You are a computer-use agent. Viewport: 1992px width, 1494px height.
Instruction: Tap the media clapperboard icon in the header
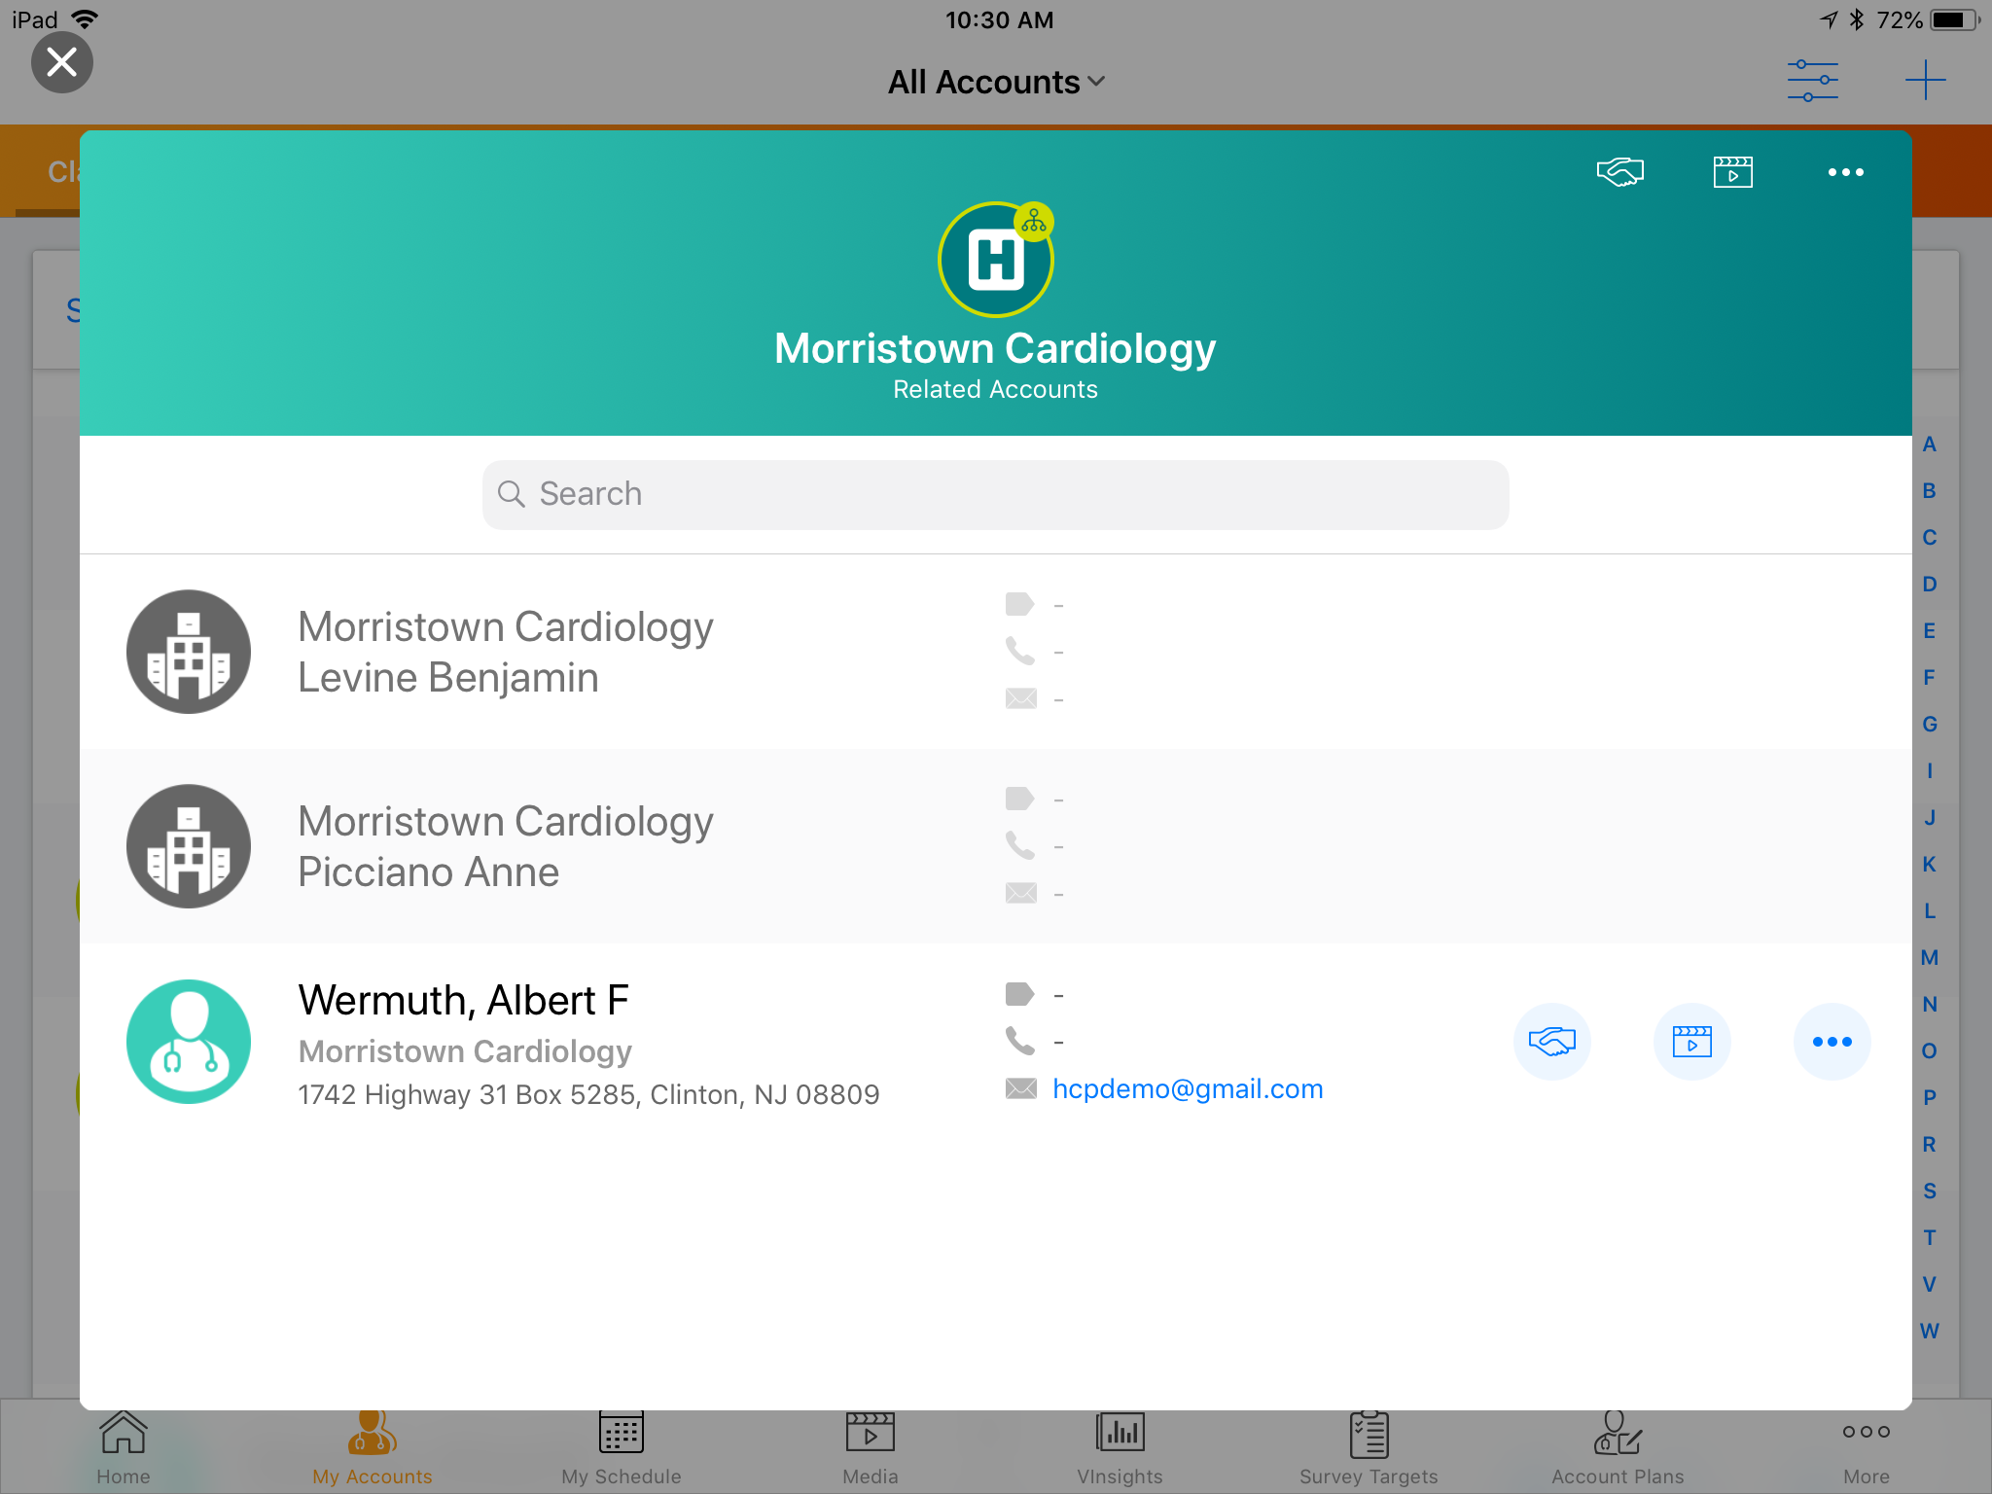click(1732, 172)
